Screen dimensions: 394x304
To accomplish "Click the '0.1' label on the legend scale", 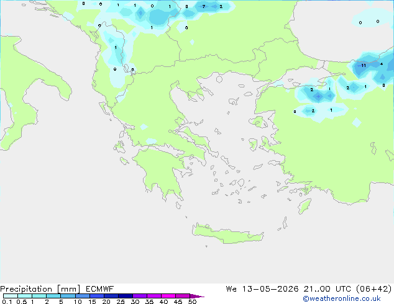I will [7, 302].
